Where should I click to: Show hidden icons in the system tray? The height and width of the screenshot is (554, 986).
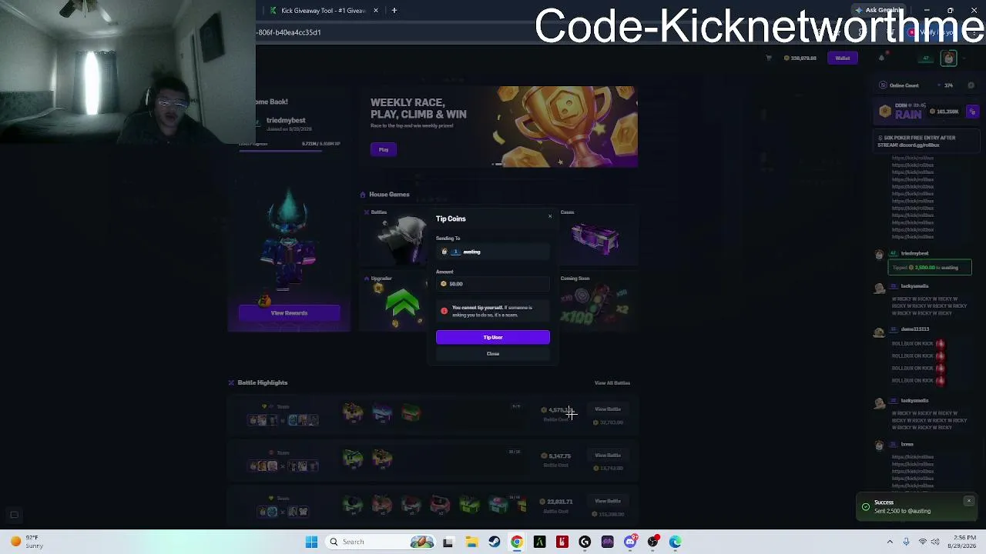(890, 542)
